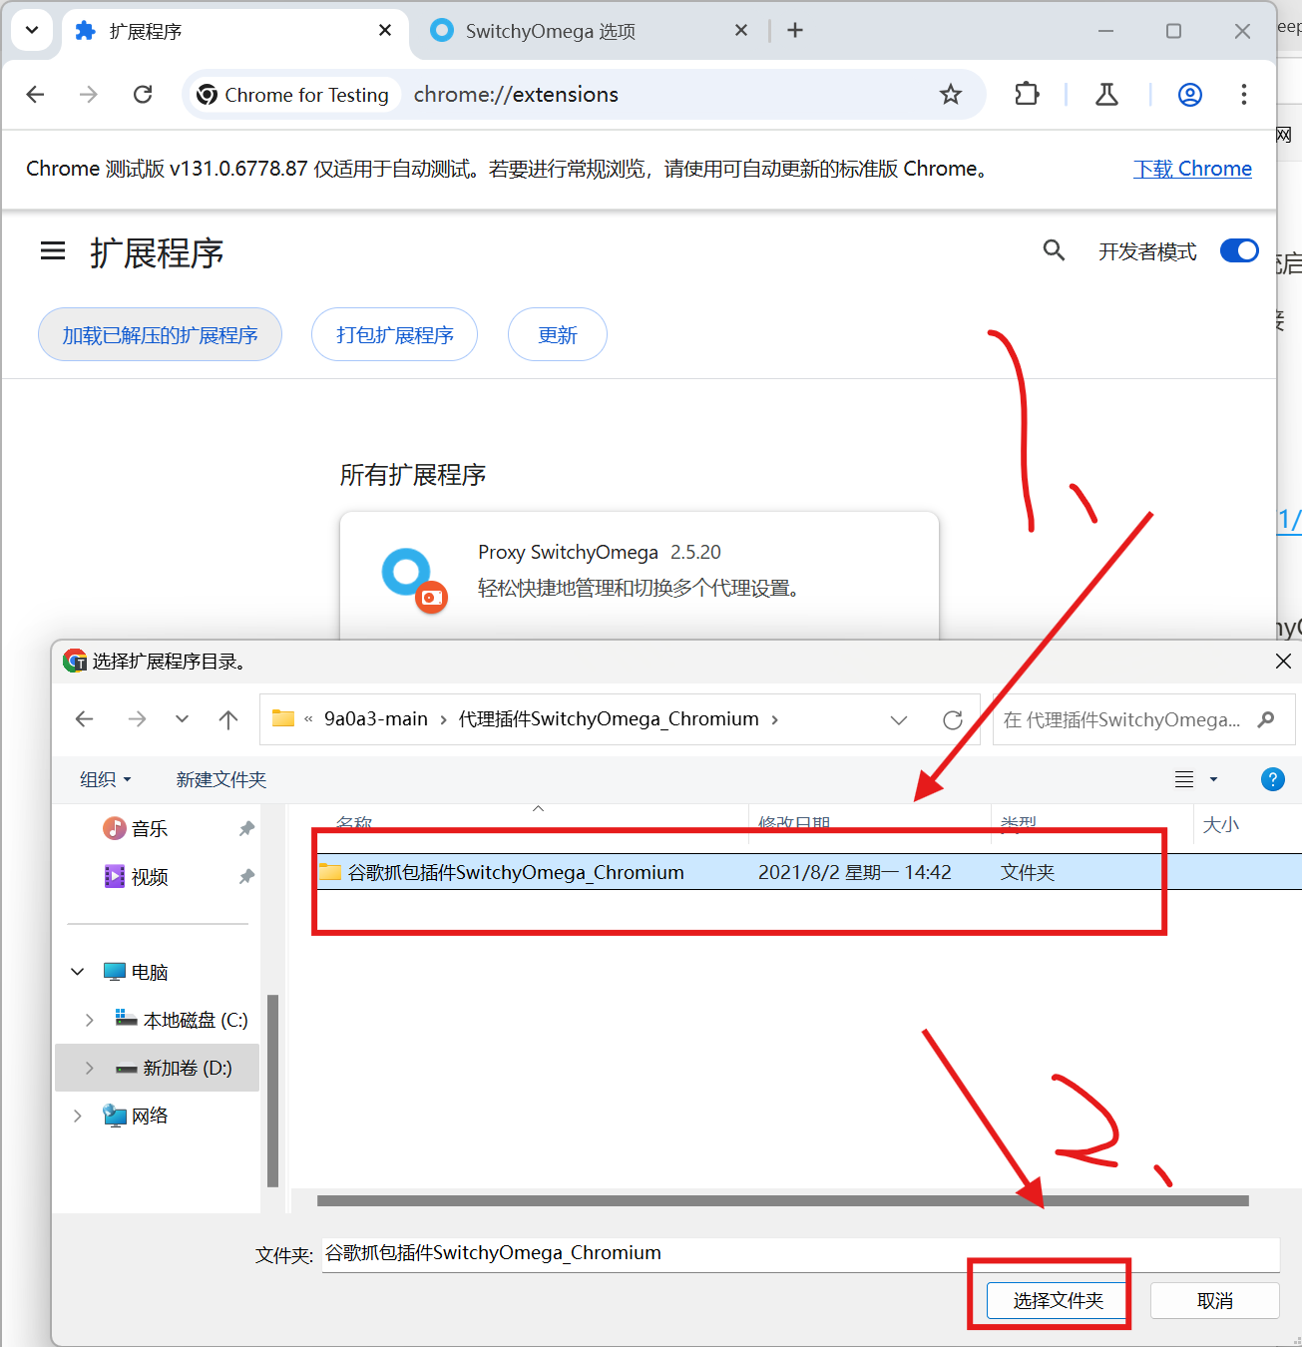Unpin 视频 using its pin icon

click(x=246, y=877)
